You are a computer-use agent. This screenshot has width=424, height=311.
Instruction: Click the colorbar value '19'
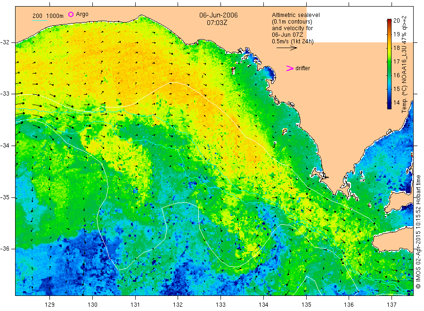pyautogui.click(x=396, y=34)
